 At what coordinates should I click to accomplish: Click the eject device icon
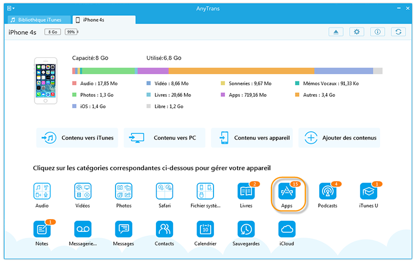coord(336,32)
